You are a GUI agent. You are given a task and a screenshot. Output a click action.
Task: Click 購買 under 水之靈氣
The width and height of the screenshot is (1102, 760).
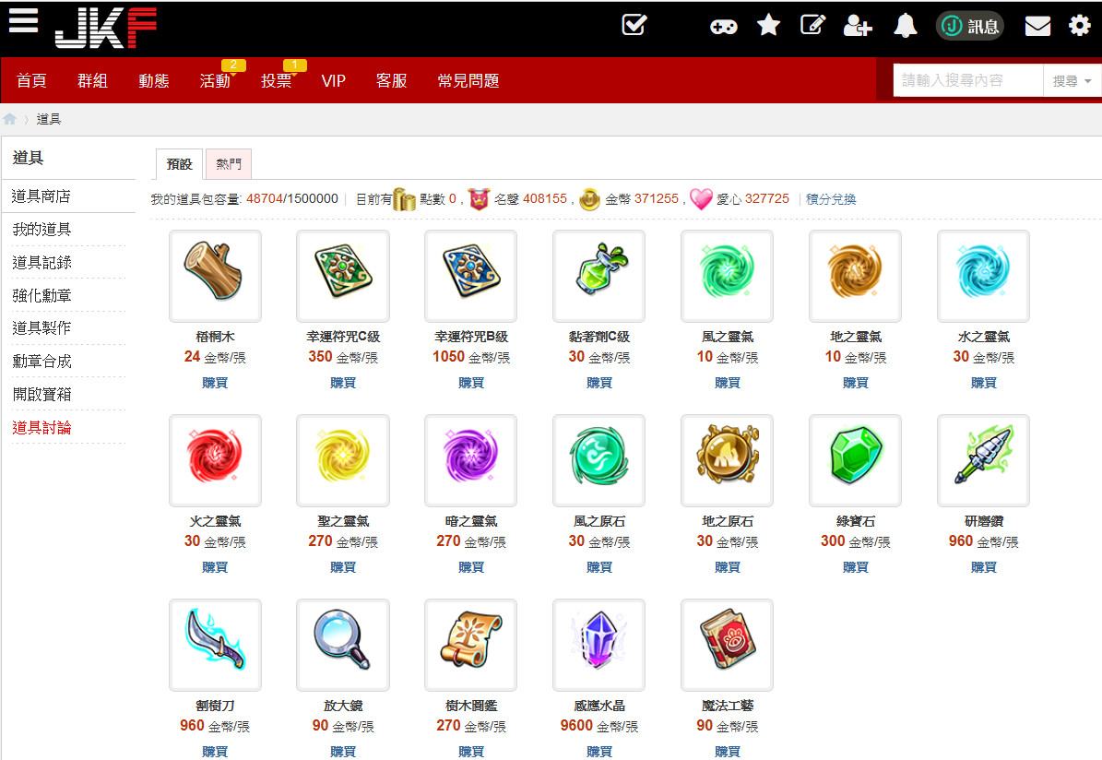click(983, 383)
